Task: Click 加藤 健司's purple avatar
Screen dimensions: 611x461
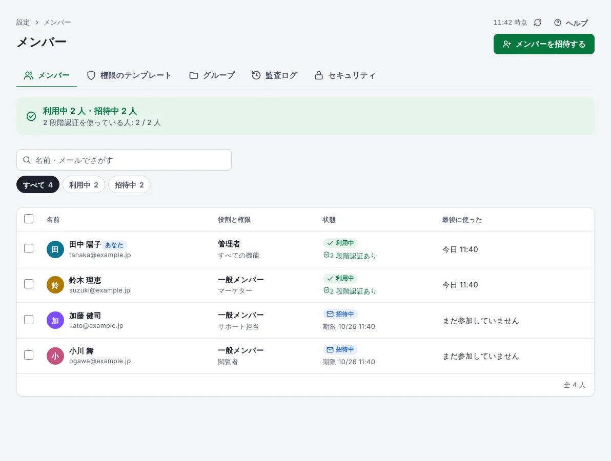Action: coord(55,321)
